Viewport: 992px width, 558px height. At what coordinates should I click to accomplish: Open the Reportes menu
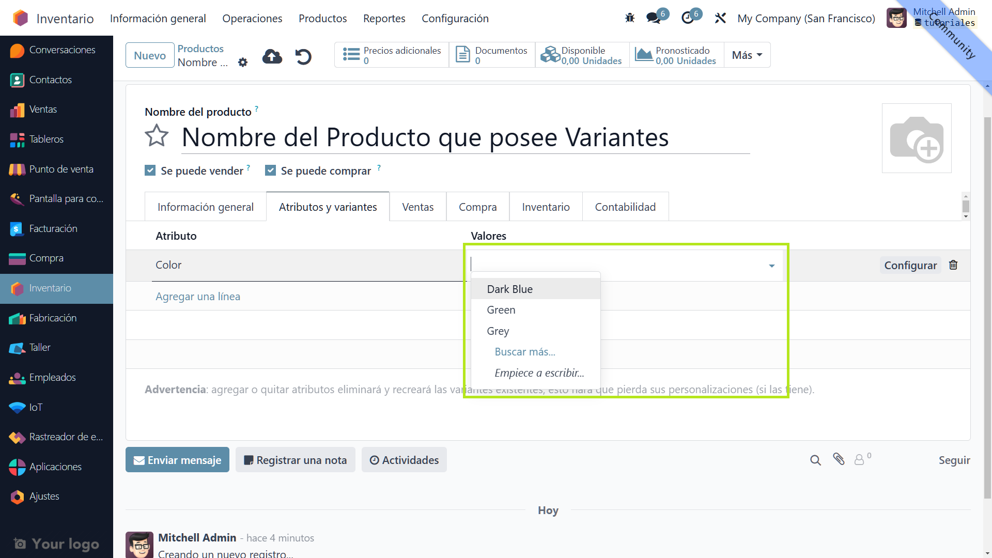pos(384,19)
